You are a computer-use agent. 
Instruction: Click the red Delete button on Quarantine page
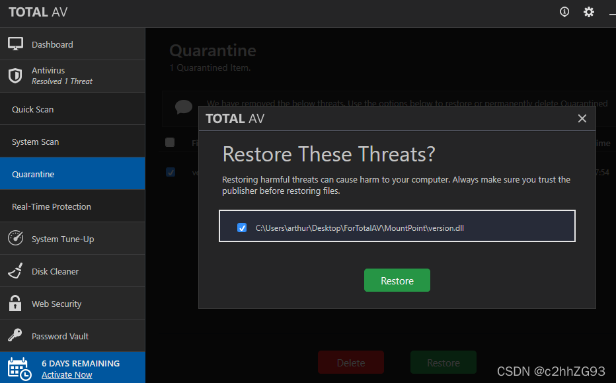point(351,362)
